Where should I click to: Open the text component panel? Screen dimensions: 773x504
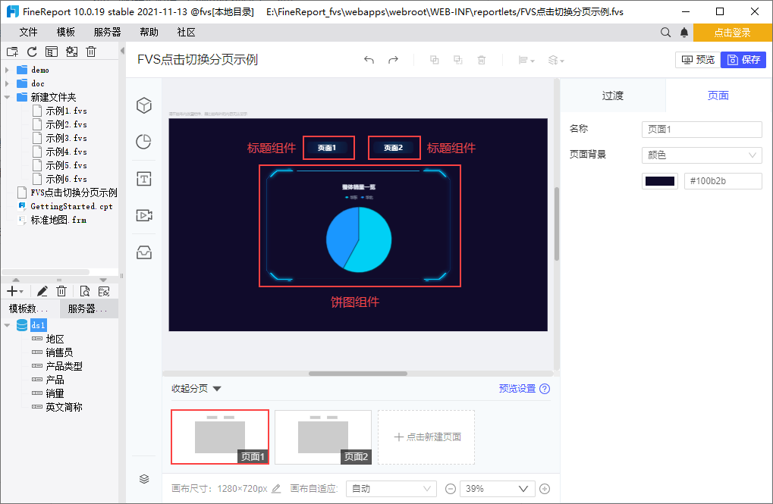point(144,179)
